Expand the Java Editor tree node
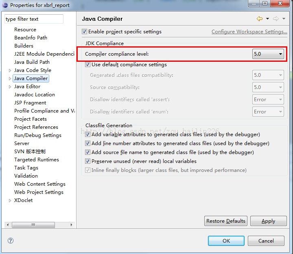293x254 pixels. point(10,87)
